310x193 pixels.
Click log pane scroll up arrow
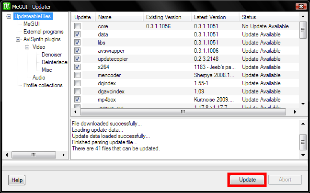(303, 124)
